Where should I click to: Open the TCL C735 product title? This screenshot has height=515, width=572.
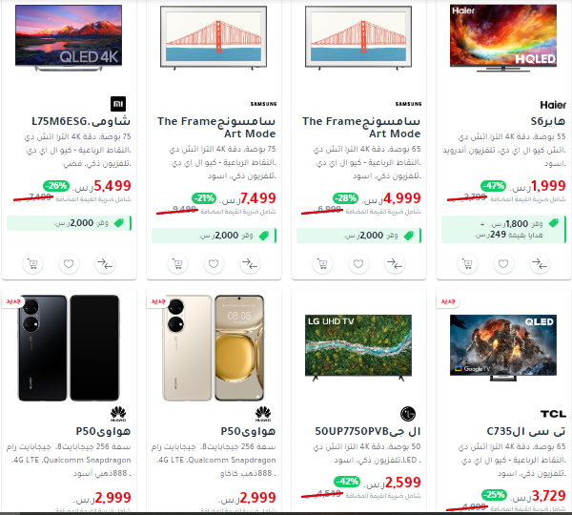point(526,431)
